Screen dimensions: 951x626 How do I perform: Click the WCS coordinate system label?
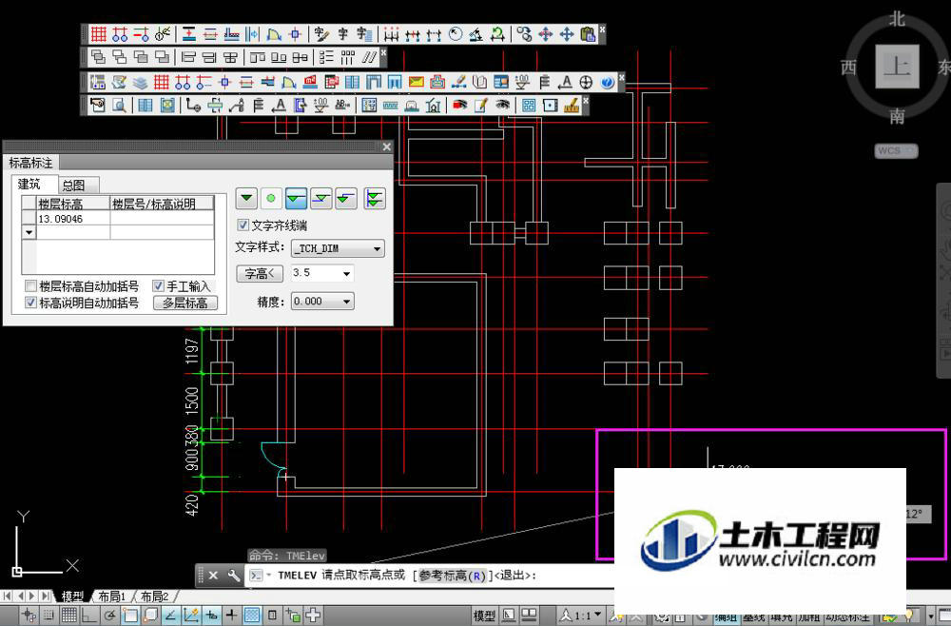point(896,150)
